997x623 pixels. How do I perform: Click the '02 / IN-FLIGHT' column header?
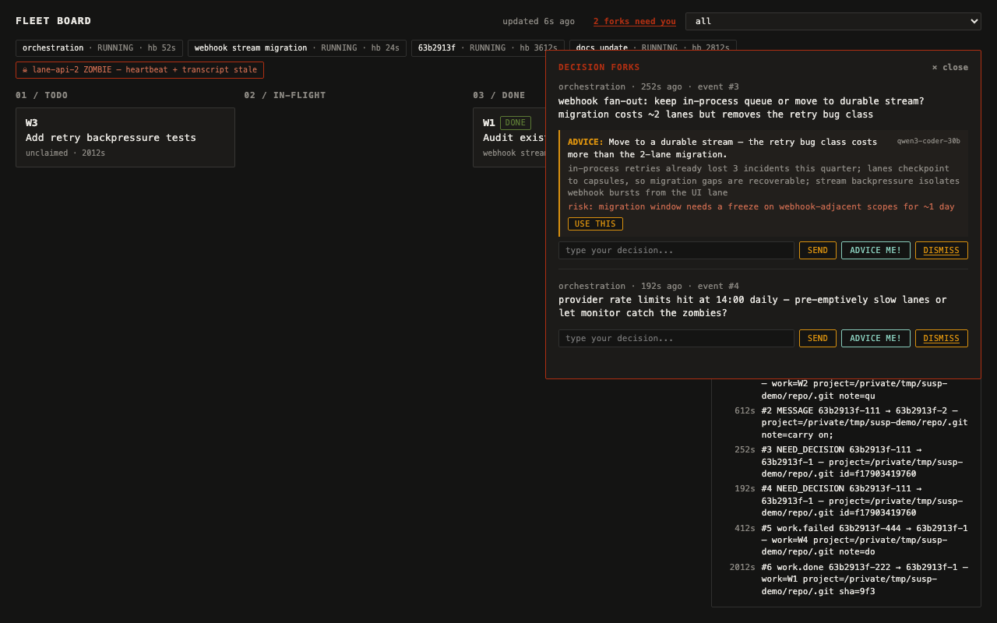click(x=285, y=96)
